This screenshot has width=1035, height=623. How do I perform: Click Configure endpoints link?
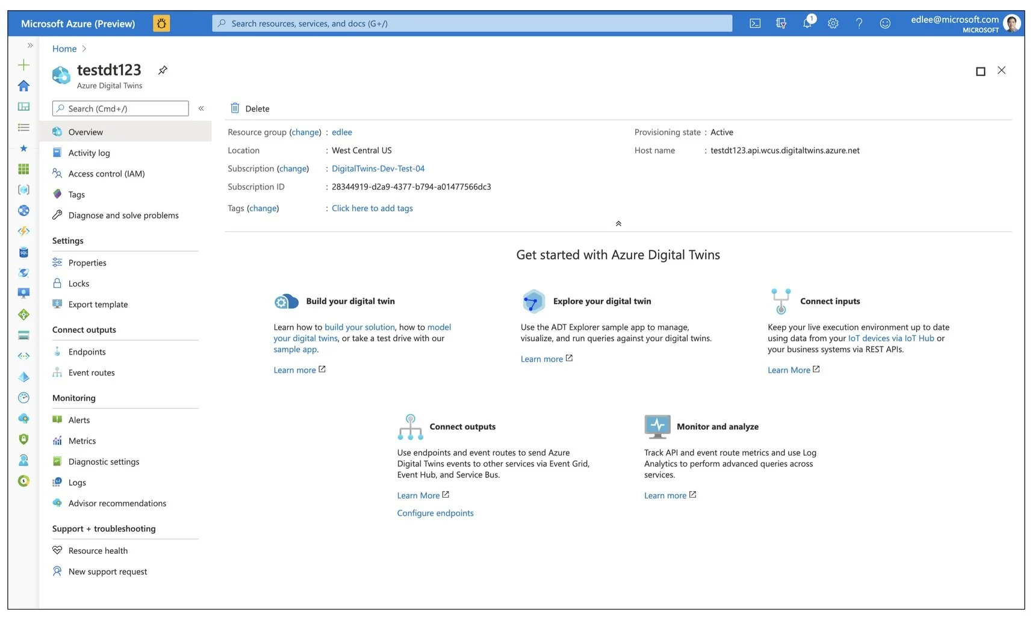435,513
